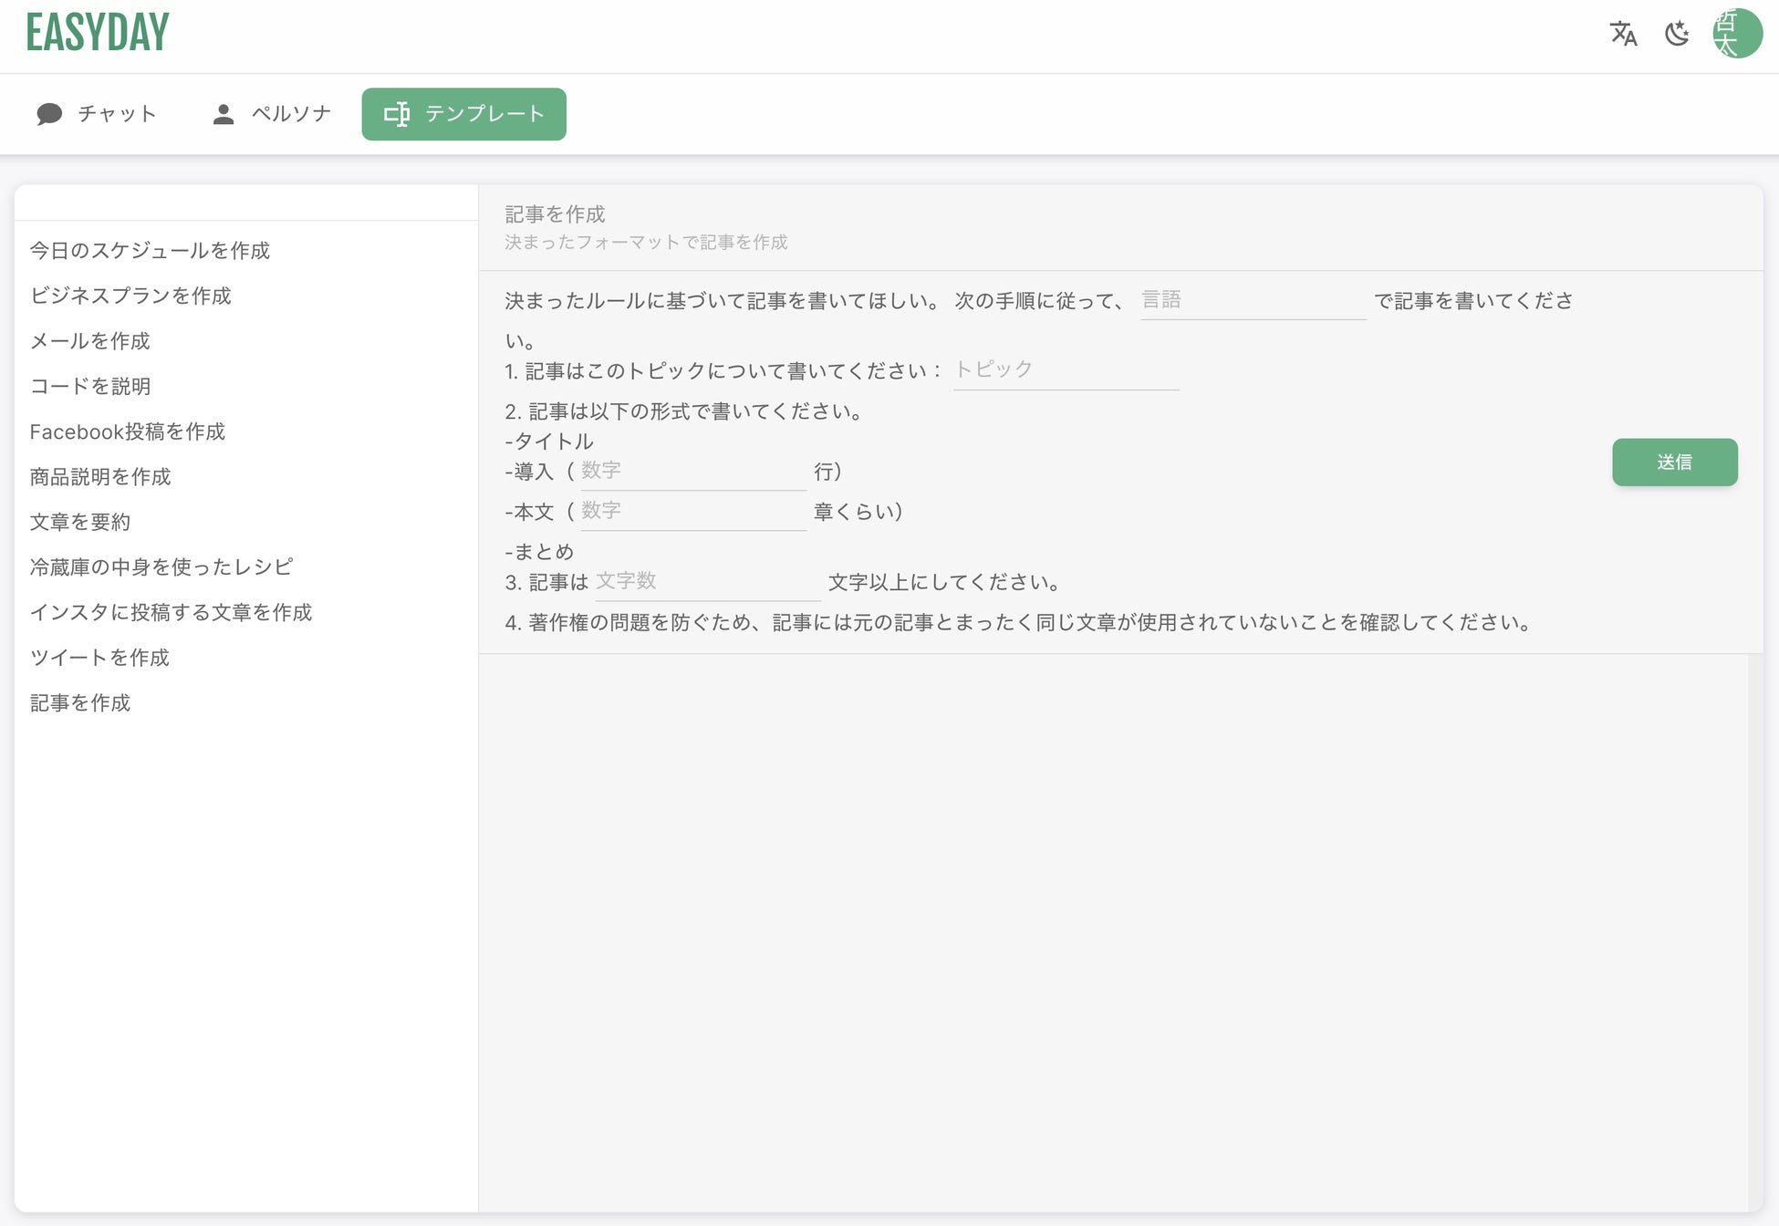Select the コードを説明 template
Screen dimensions: 1779x1226
90,386
